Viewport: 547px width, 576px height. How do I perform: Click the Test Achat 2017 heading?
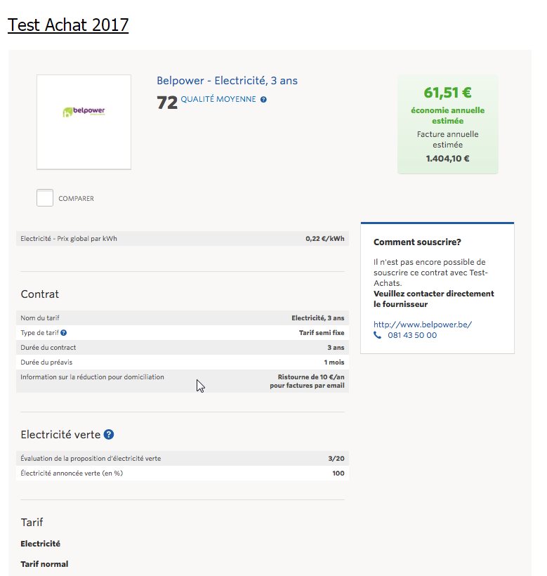[x=68, y=25]
